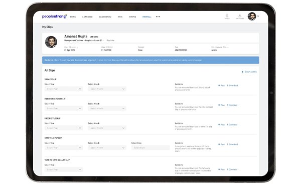
Task: Open the Home menu item
Action: click(x=73, y=17)
